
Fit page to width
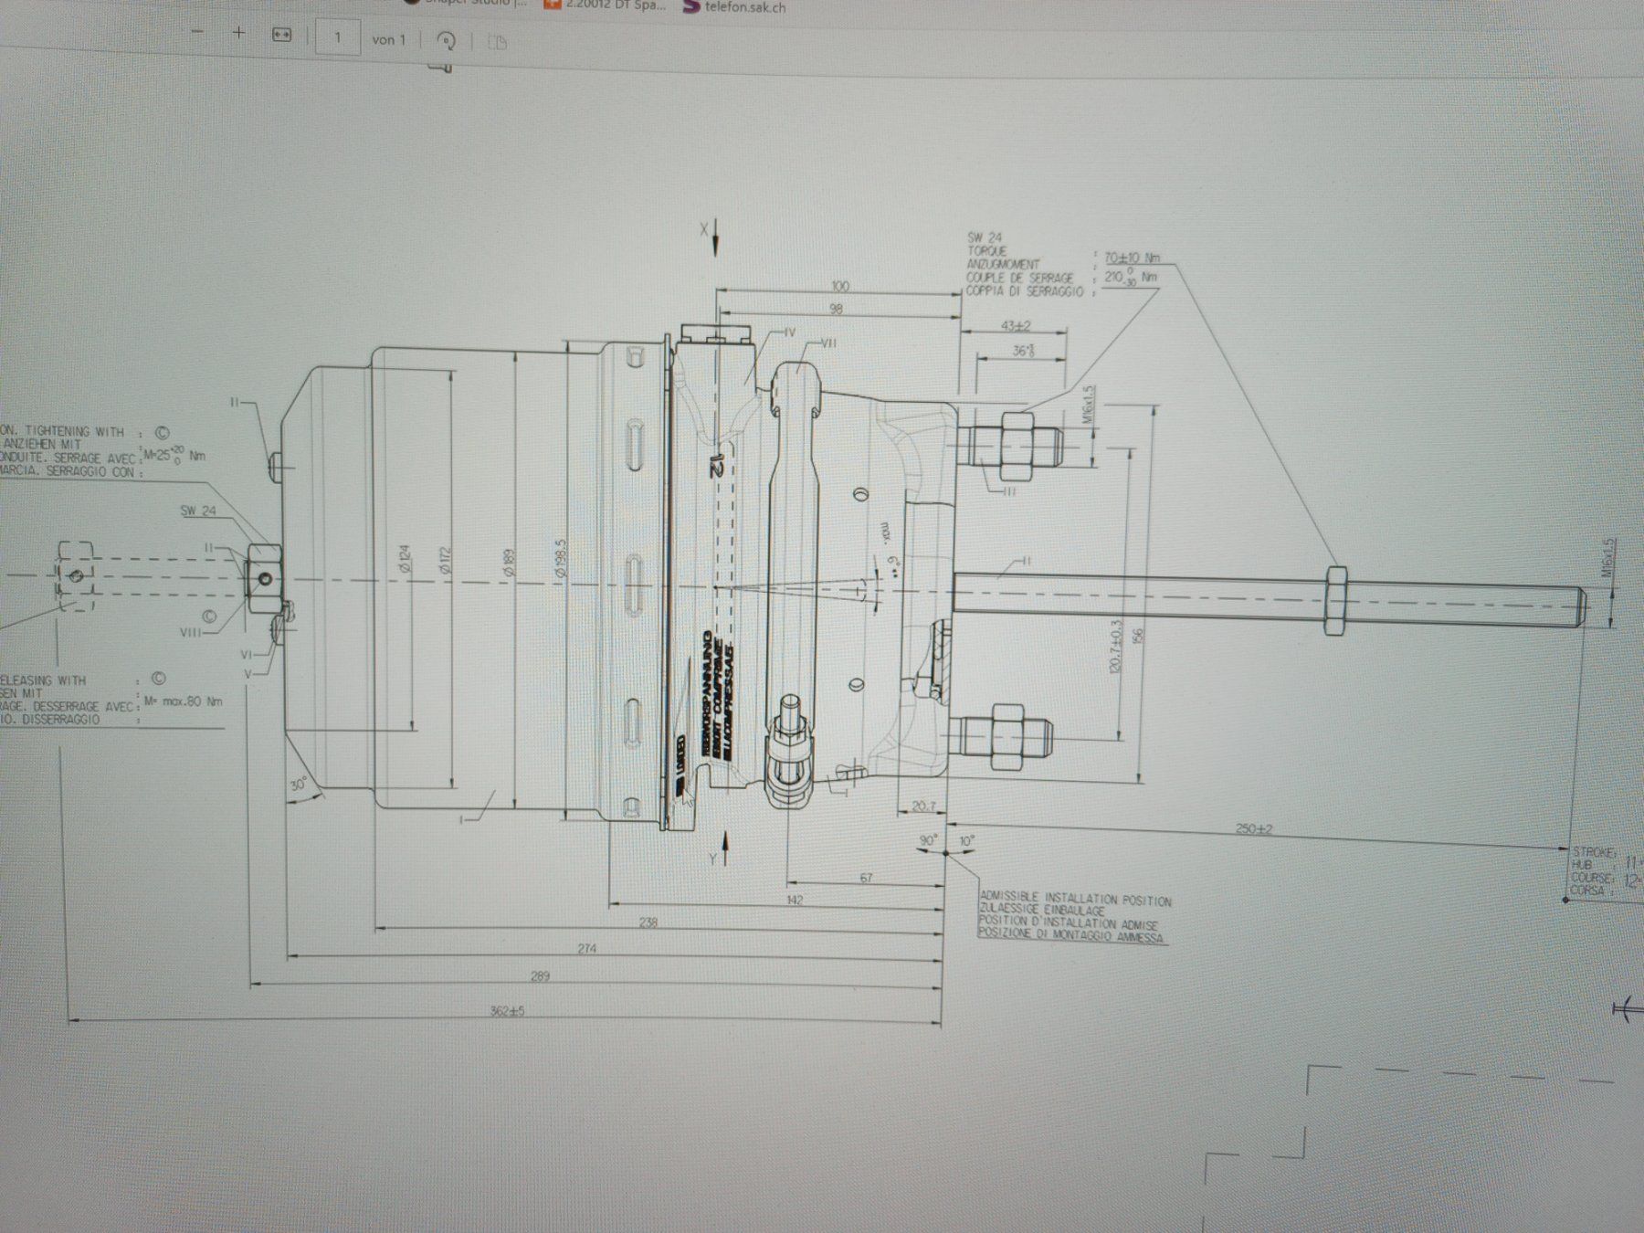[x=282, y=36]
